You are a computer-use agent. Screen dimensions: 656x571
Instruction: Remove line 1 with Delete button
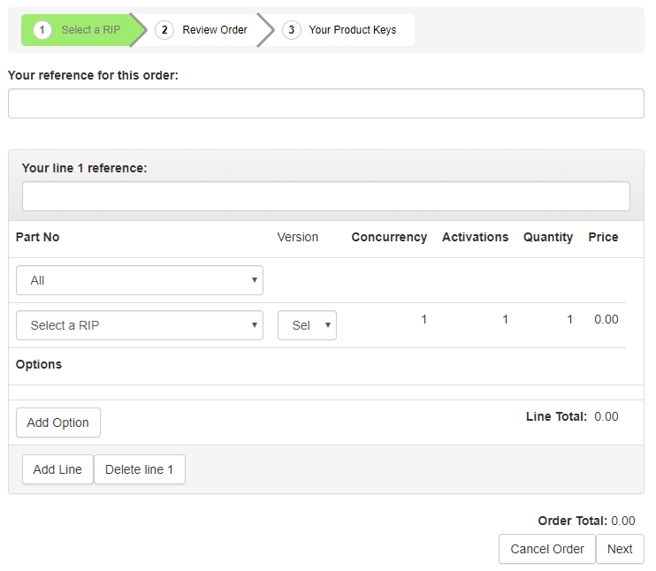140,469
